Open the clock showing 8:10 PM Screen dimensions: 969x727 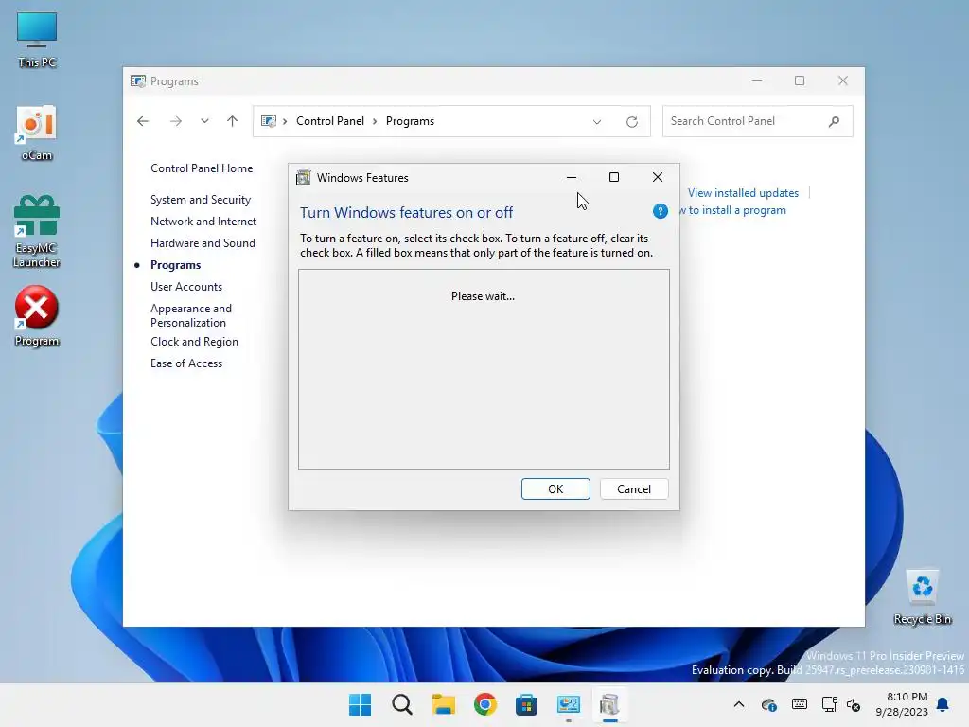[902, 704]
